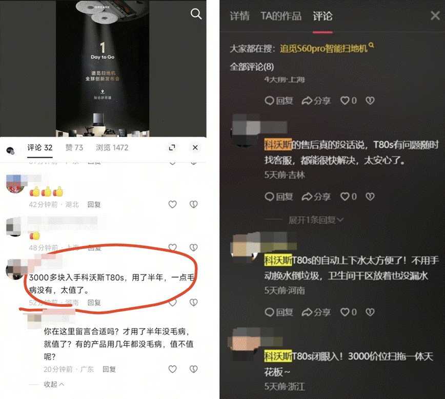The width and height of the screenshot is (445, 399).
Task: Open 浏览 1472 tab
Action: click(112, 147)
